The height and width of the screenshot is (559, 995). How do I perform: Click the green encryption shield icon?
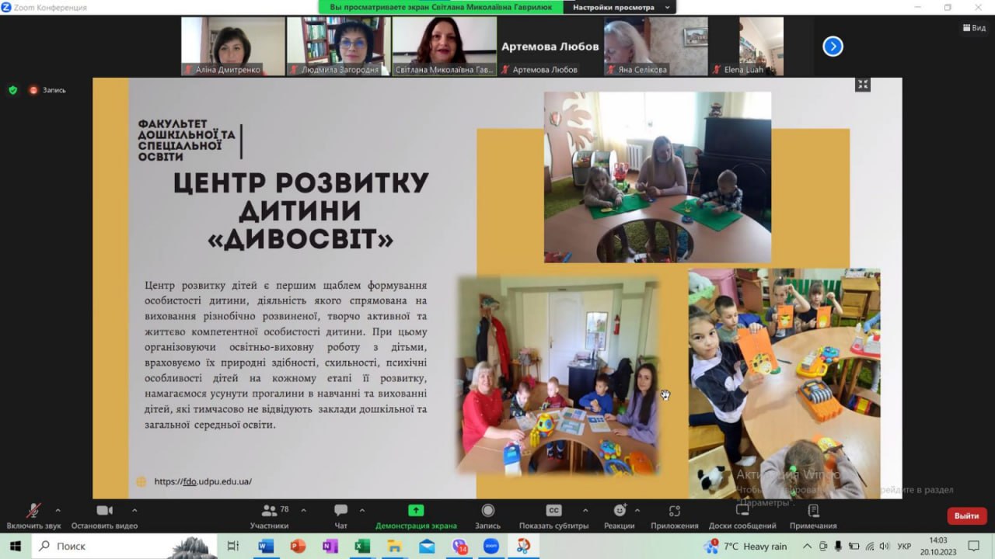click(12, 90)
